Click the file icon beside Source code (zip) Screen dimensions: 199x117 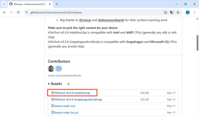(53, 106)
